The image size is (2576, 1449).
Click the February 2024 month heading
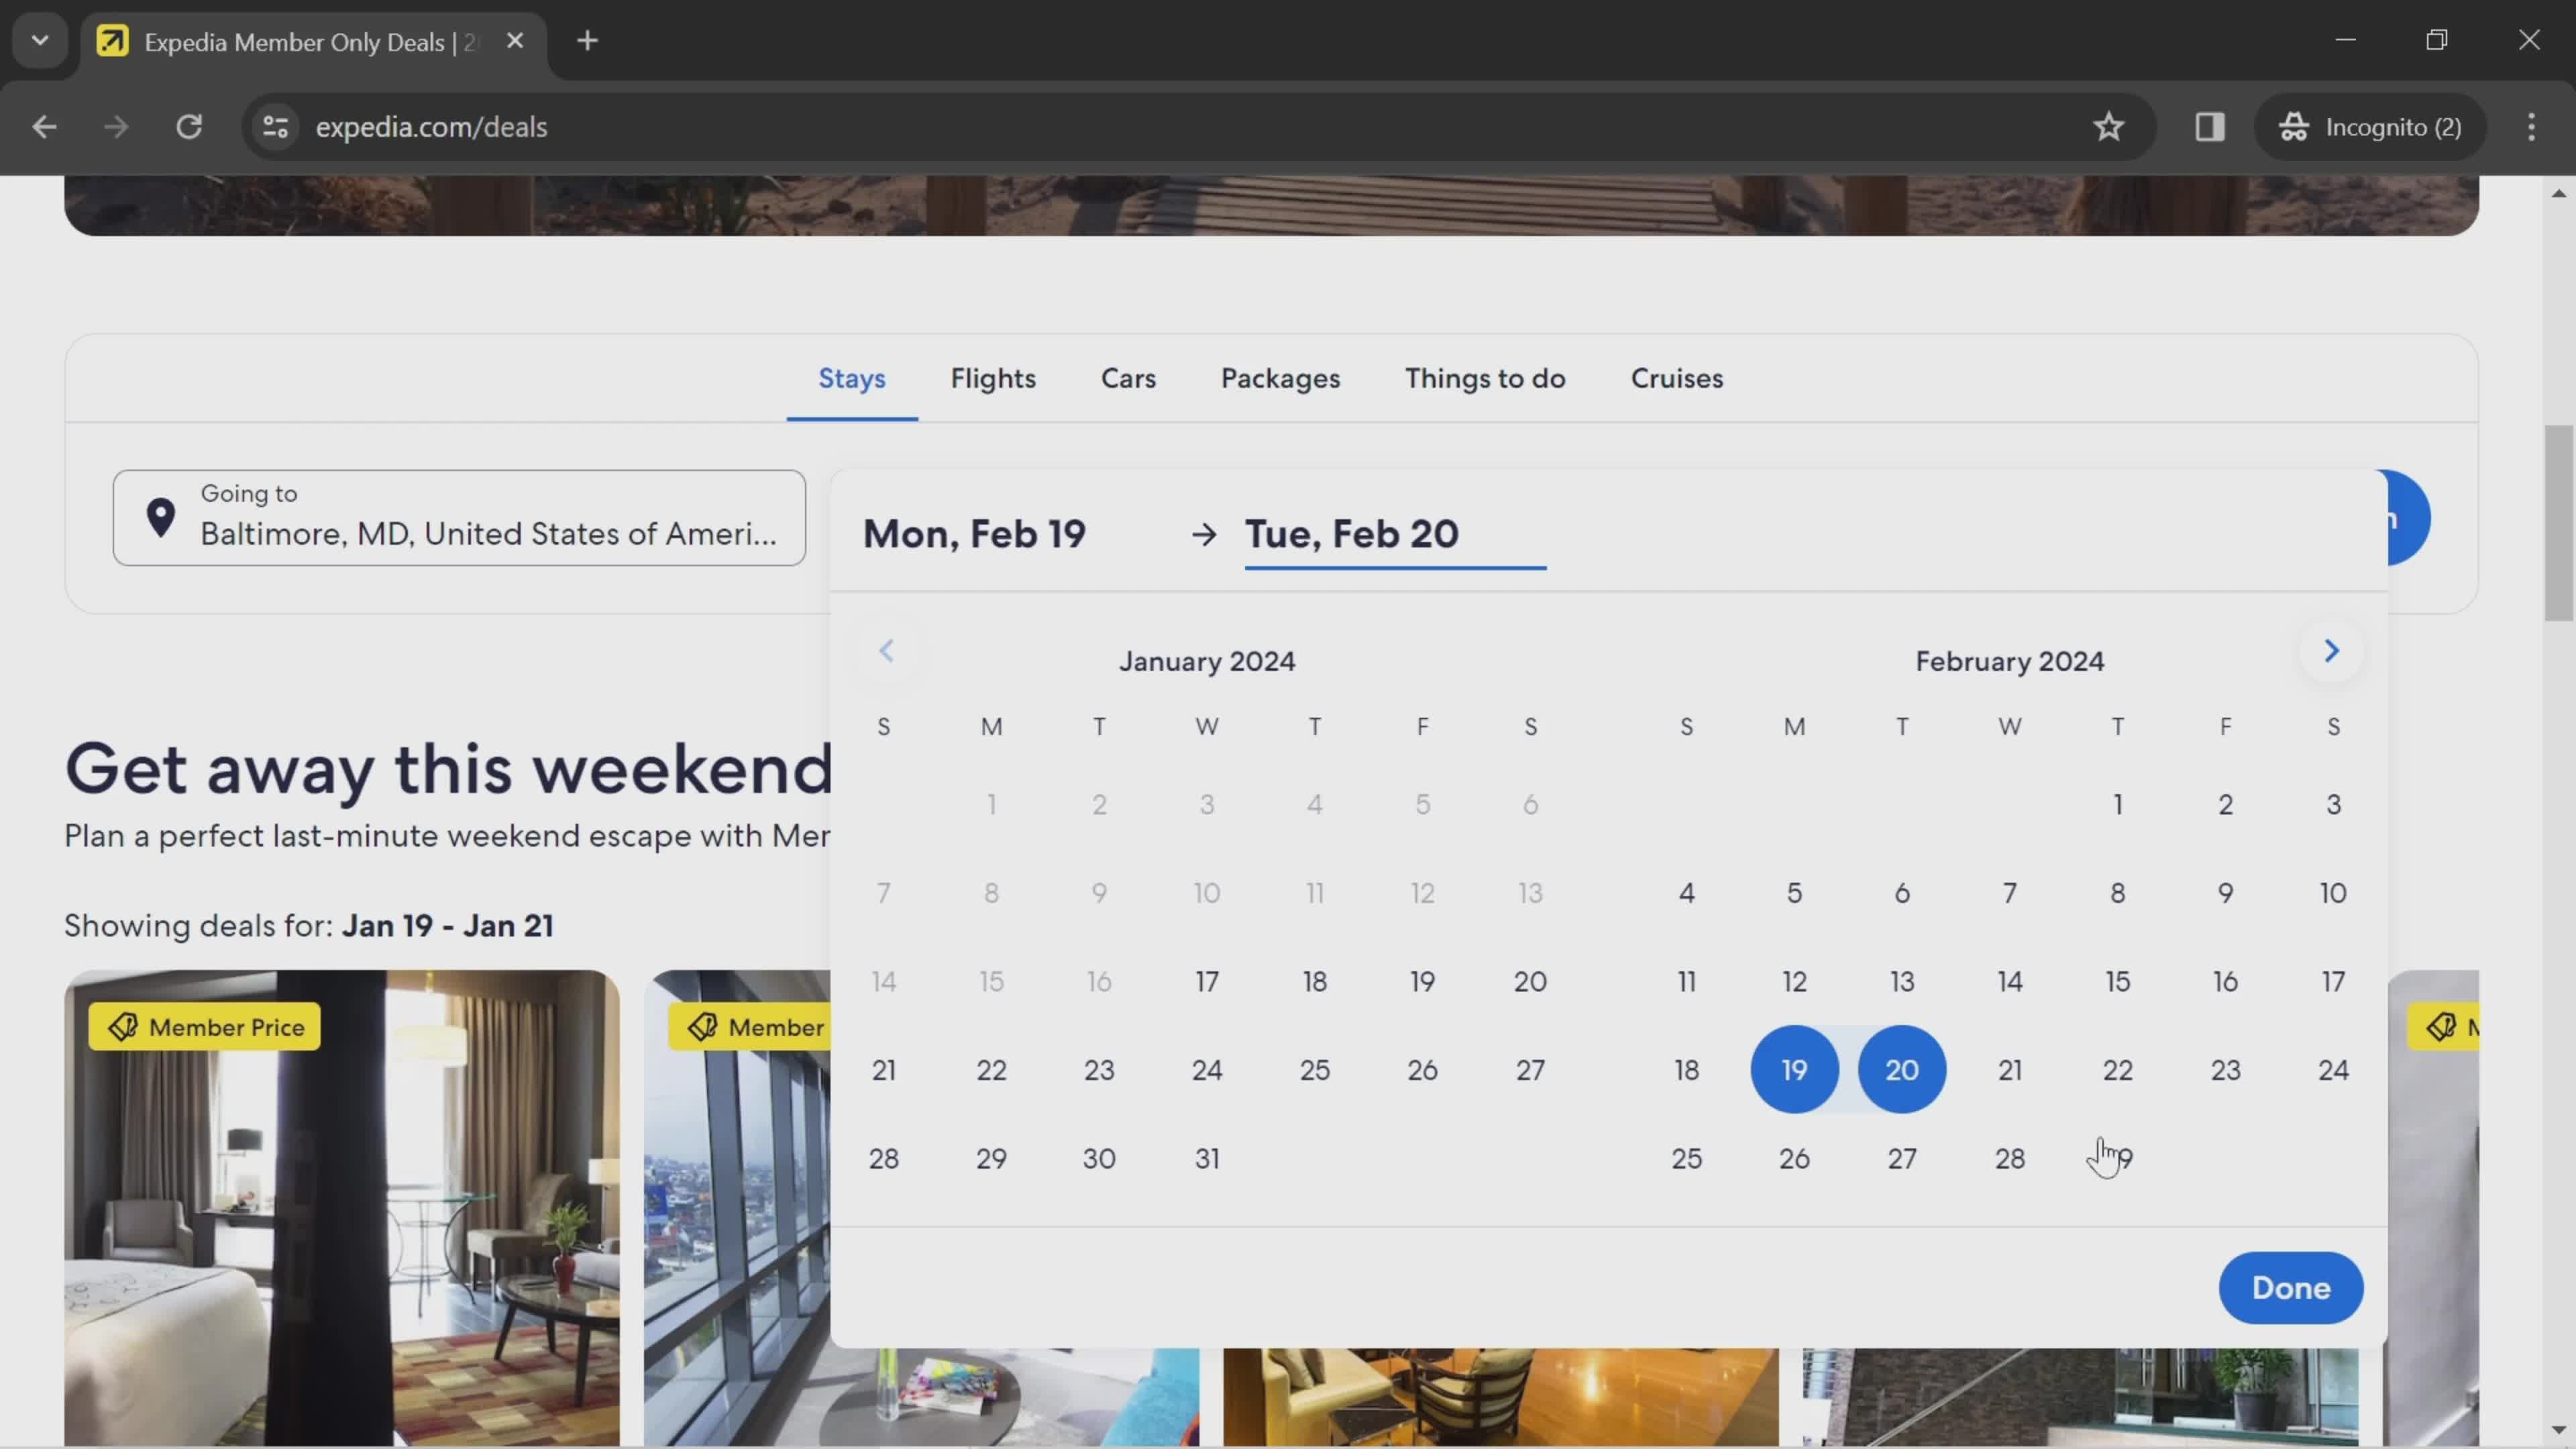coord(2010,661)
